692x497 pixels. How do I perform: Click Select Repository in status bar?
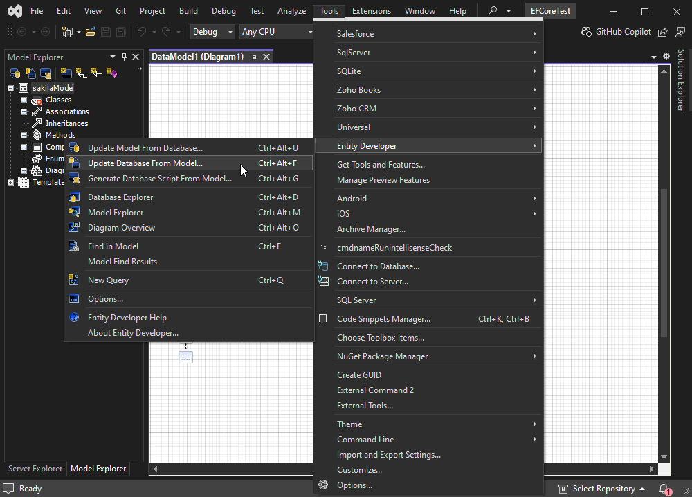coord(603,489)
